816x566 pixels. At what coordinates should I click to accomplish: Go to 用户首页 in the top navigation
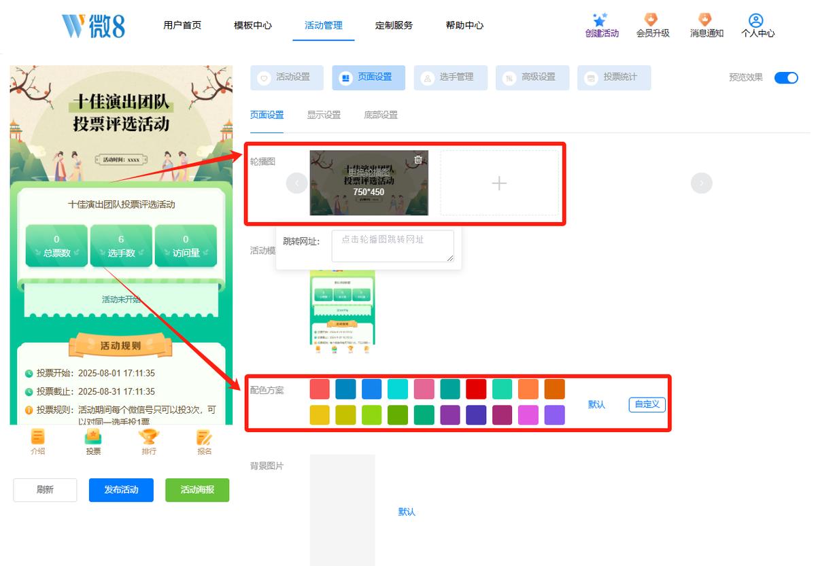tap(182, 25)
